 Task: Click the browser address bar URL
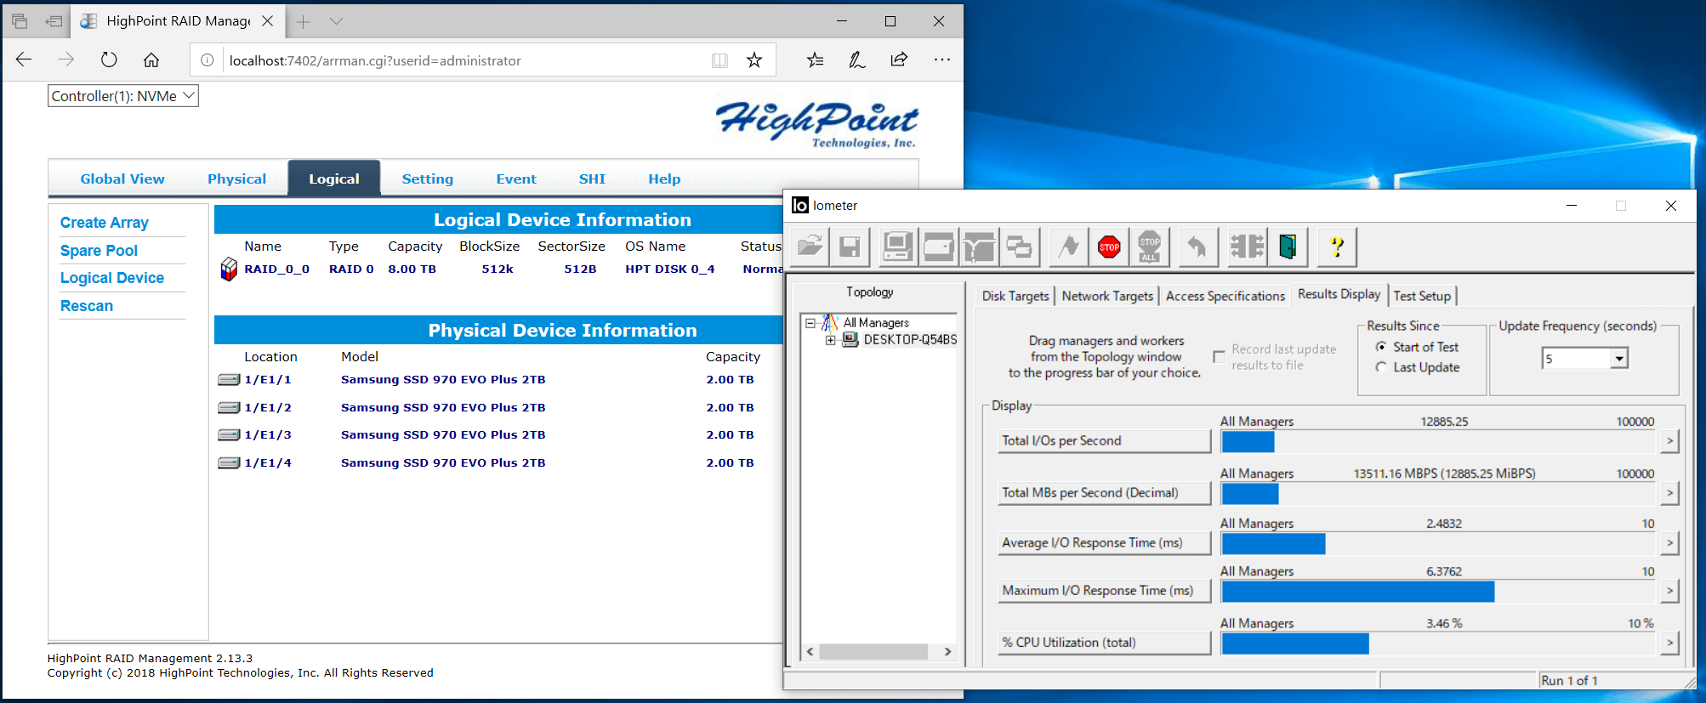(x=375, y=60)
